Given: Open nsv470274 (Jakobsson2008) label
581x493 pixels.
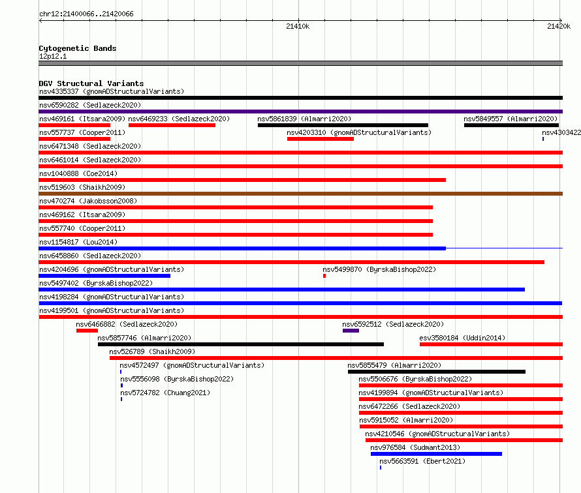Looking at the screenshot, I should coord(88,201).
